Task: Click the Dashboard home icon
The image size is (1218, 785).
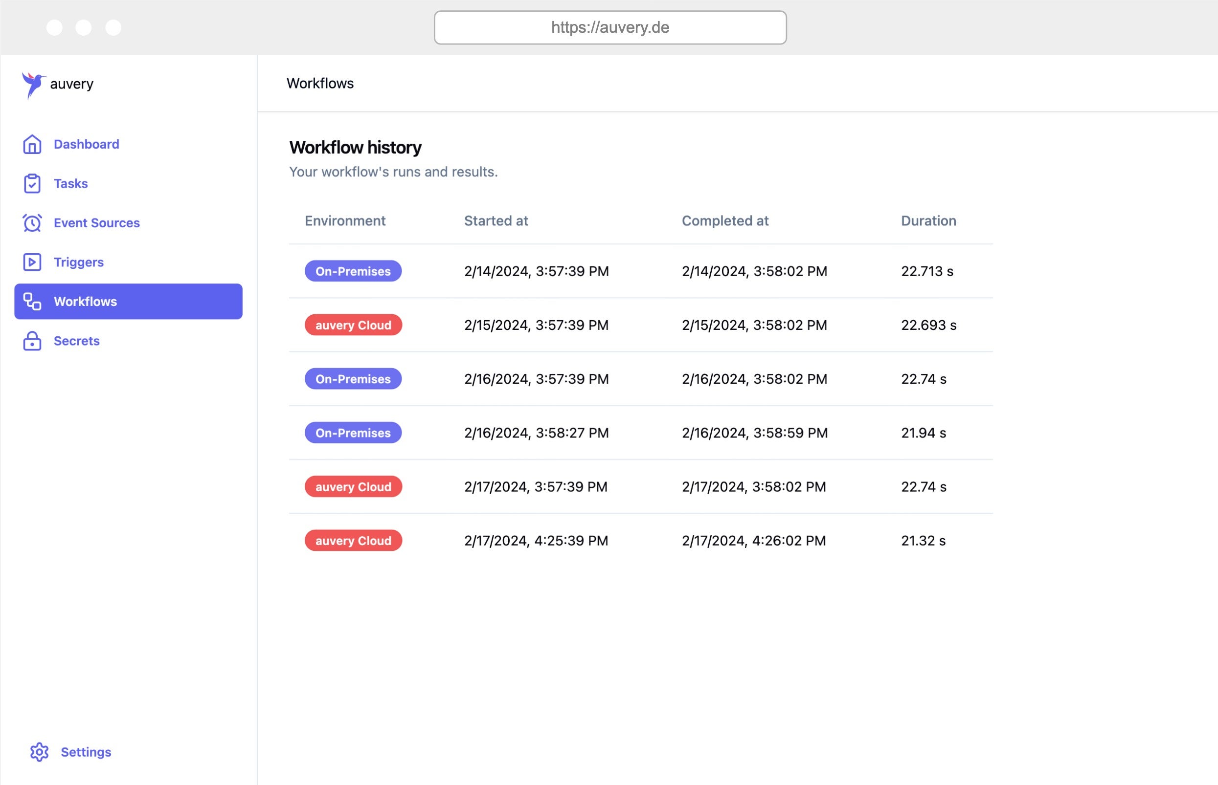Action: (32, 144)
